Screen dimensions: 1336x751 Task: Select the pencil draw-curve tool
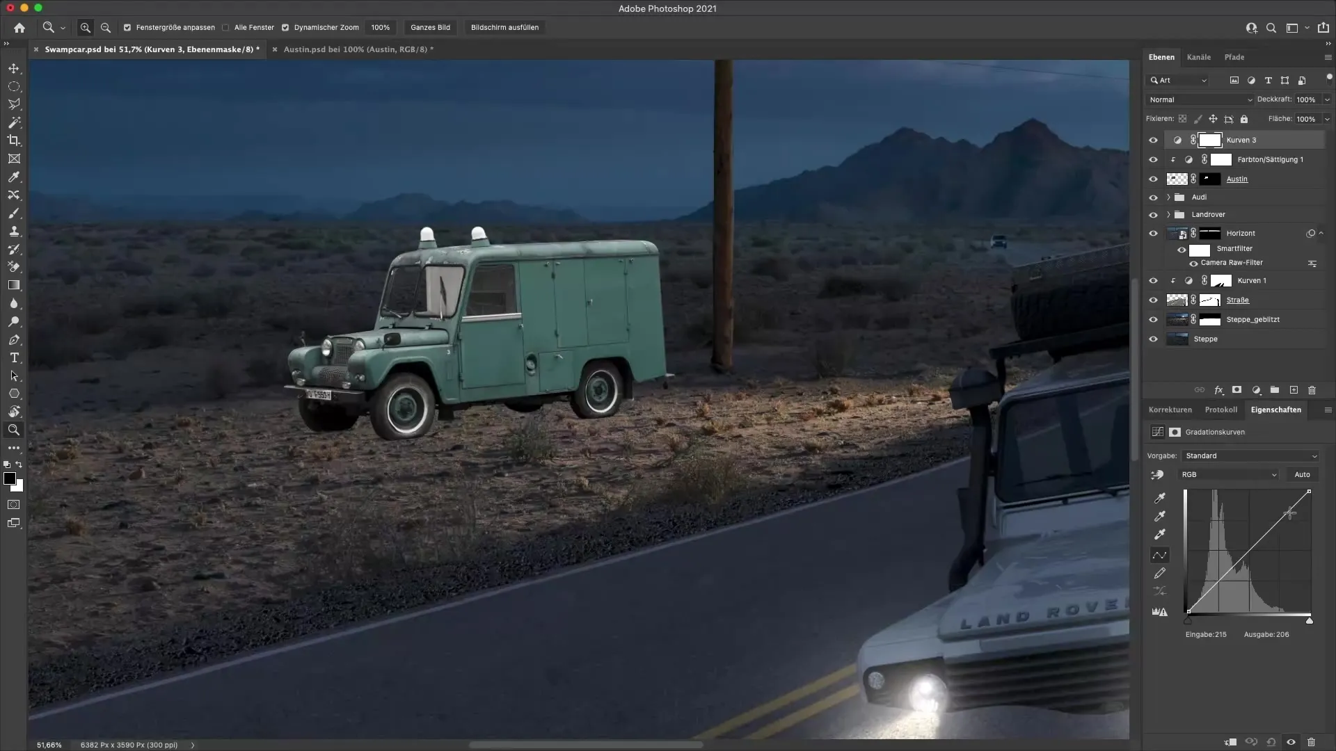coord(1159,573)
